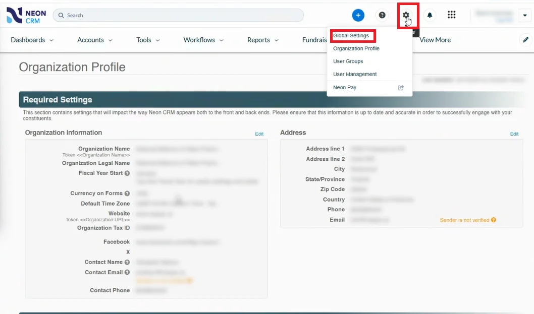Select Global Settings from the menu
Viewport: 534px width, 314px height.
tap(351, 36)
